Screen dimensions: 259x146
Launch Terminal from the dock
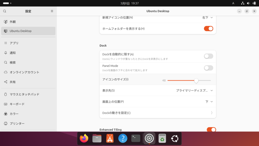tap(136, 138)
